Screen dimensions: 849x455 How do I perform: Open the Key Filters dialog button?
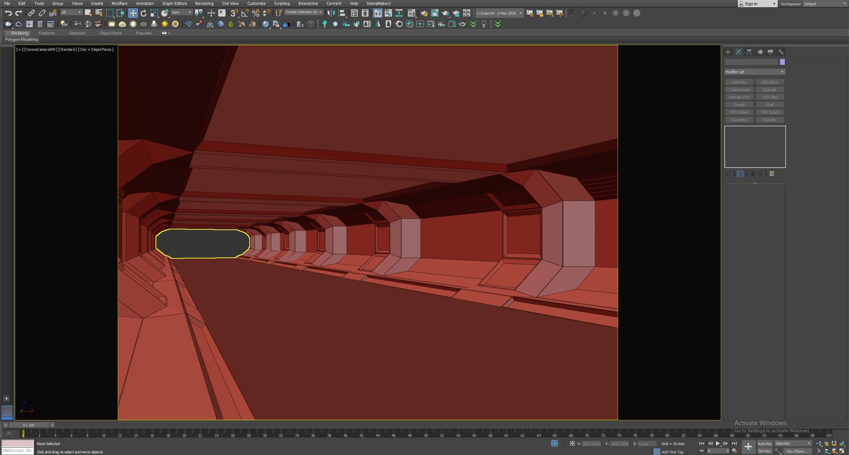[797, 451]
